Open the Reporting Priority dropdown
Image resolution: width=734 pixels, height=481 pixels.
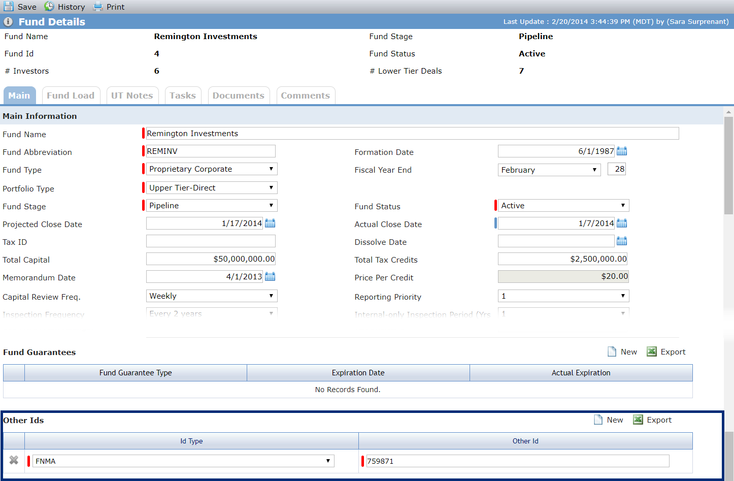[563, 296]
